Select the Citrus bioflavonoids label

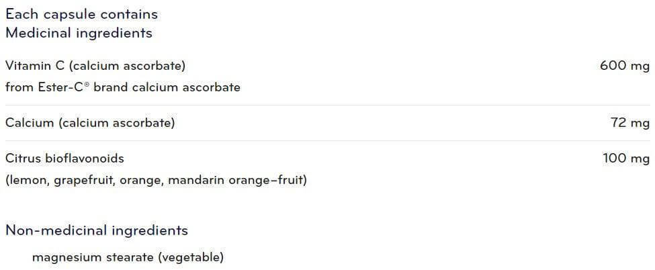coord(64,159)
